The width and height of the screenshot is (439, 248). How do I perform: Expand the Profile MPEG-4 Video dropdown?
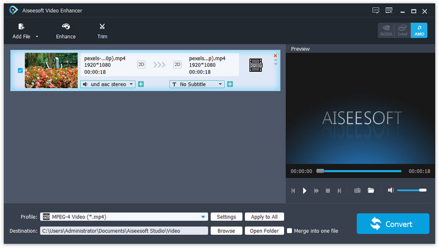click(x=204, y=217)
